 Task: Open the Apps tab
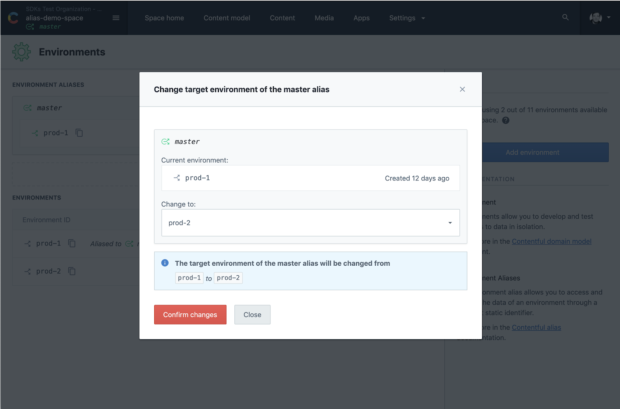[362, 18]
